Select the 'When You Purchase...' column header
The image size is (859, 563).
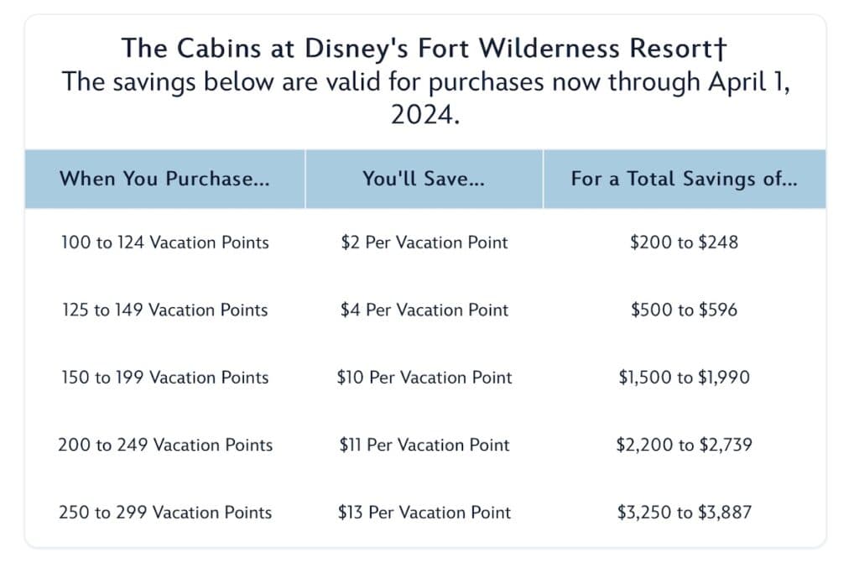165,179
